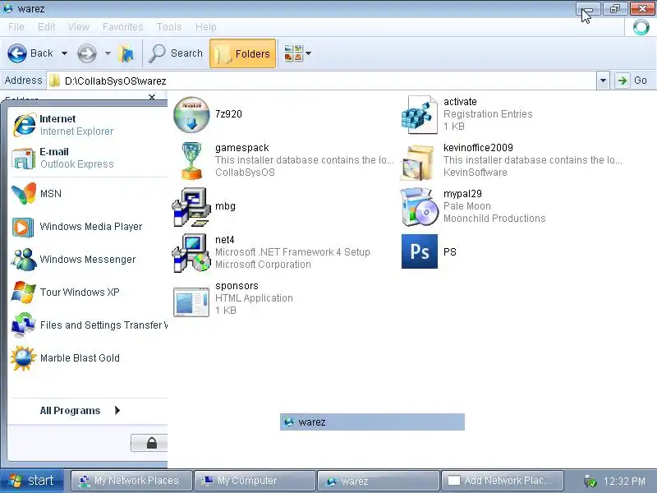
Task: Close the Folders side pane
Action: click(x=152, y=97)
